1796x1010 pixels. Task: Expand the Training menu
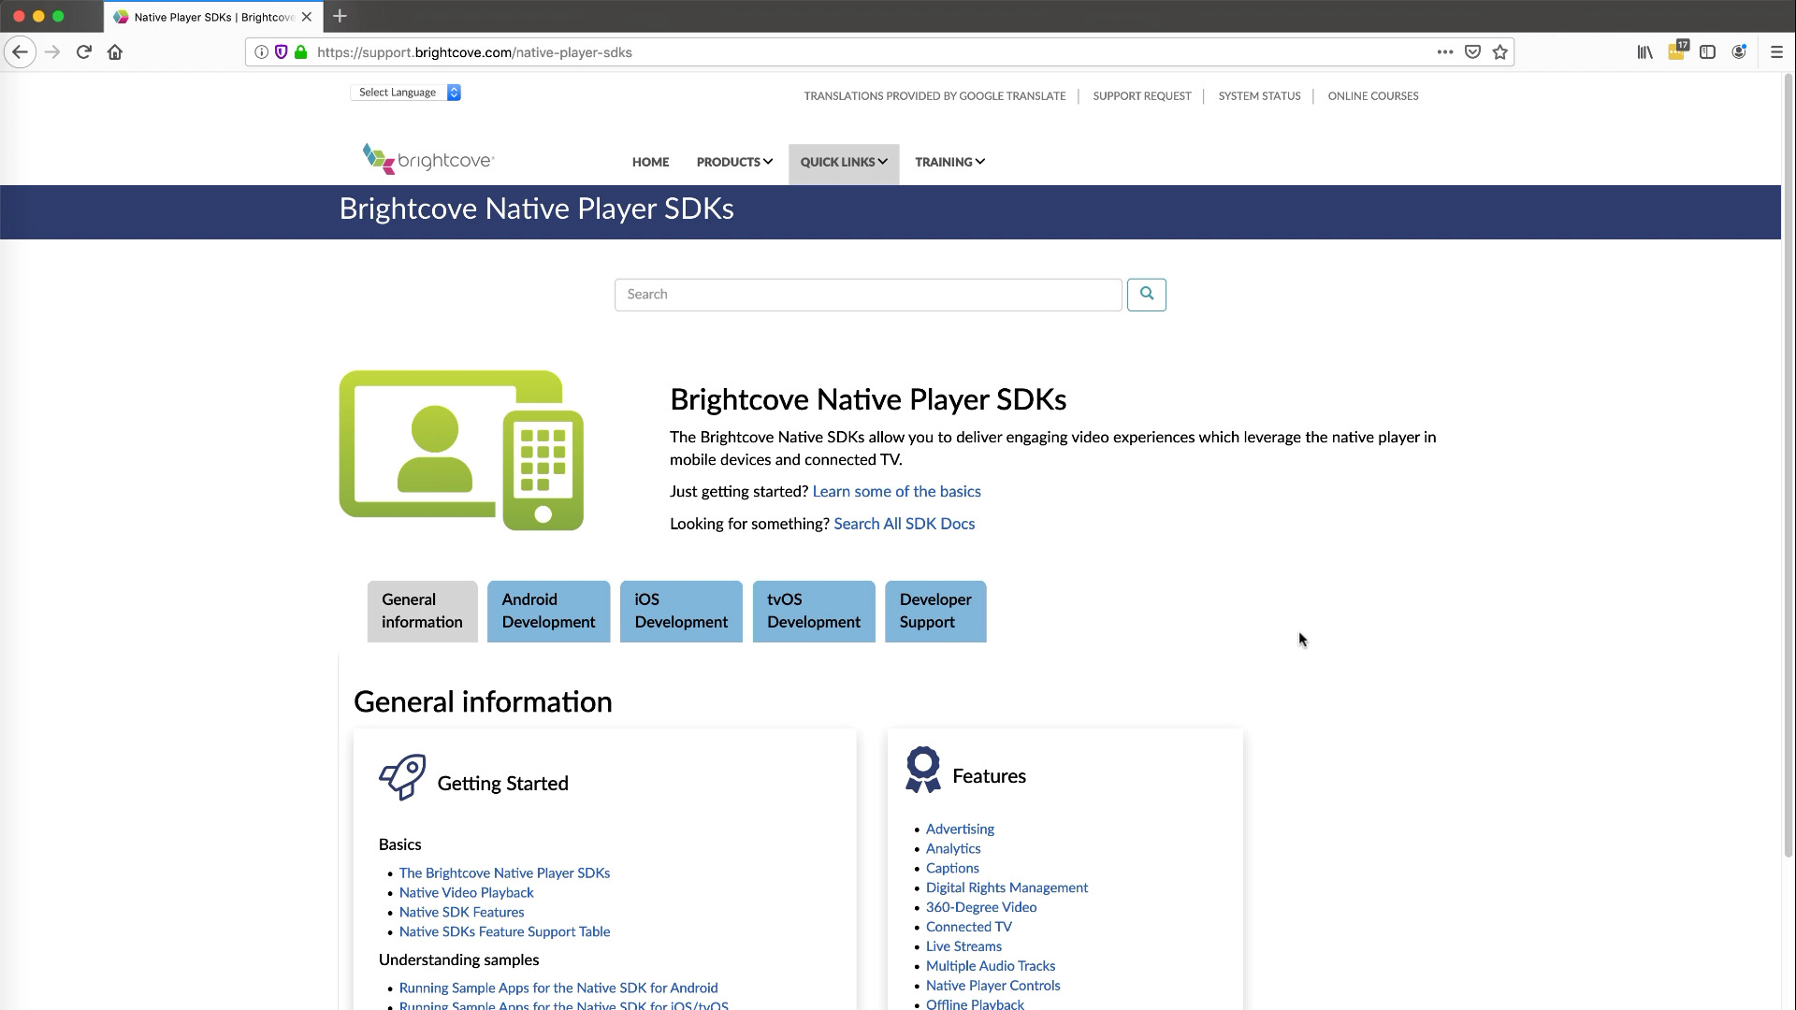click(949, 162)
